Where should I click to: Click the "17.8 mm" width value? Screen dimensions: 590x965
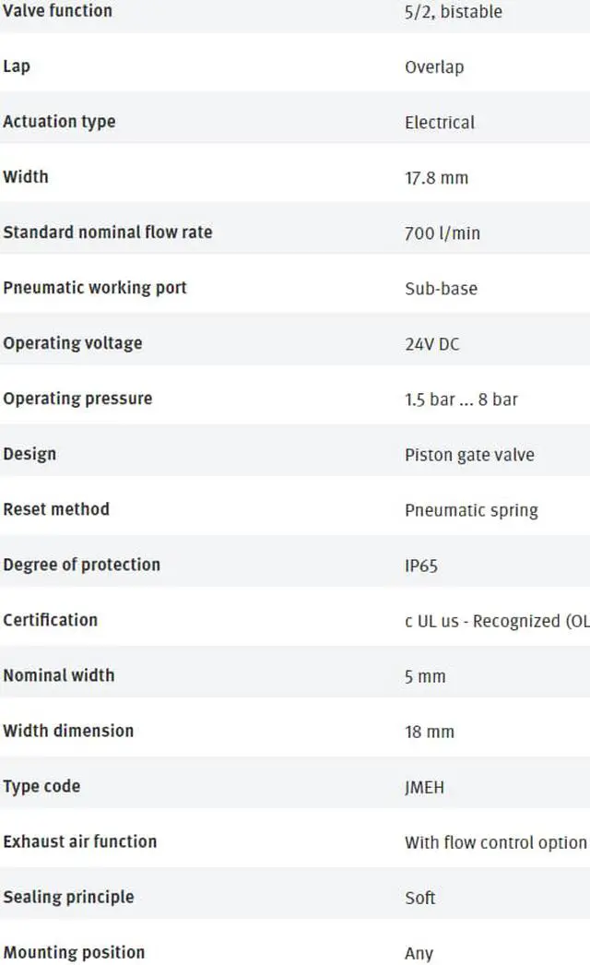click(x=436, y=178)
